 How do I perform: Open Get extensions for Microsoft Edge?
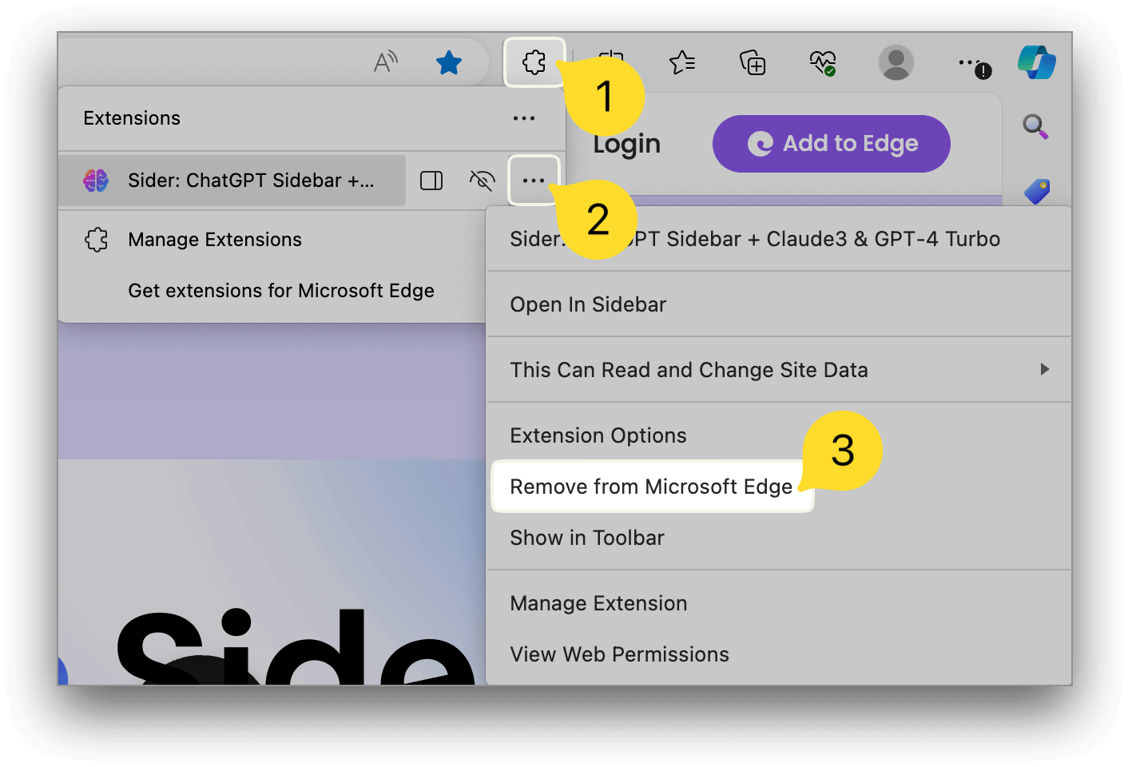click(x=281, y=291)
